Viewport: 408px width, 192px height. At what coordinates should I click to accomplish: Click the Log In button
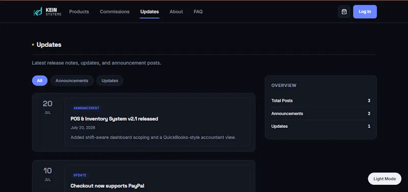pyautogui.click(x=365, y=12)
